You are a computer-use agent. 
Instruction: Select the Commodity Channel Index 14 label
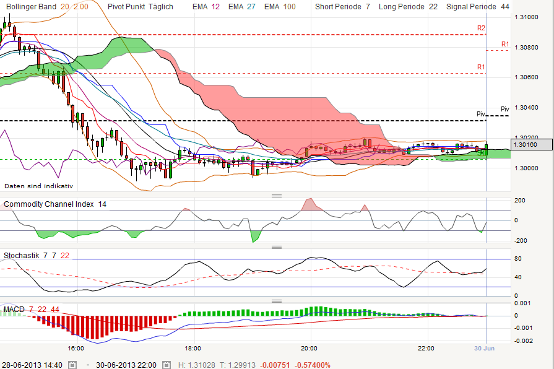tap(54, 204)
